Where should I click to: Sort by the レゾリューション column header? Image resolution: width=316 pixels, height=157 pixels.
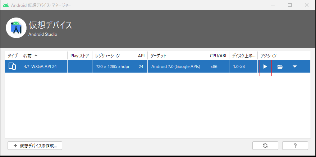(x=114, y=55)
